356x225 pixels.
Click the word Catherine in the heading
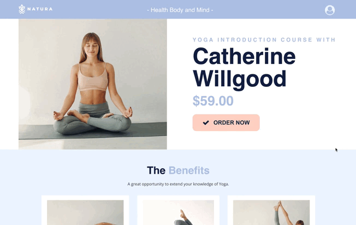pyautogui.click(x=244, y=56)
